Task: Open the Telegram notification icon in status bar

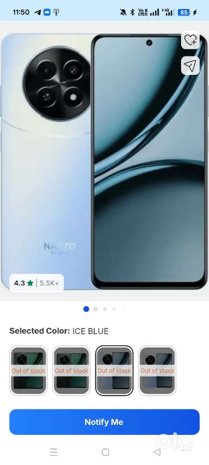Action: [x=38, y=12]
